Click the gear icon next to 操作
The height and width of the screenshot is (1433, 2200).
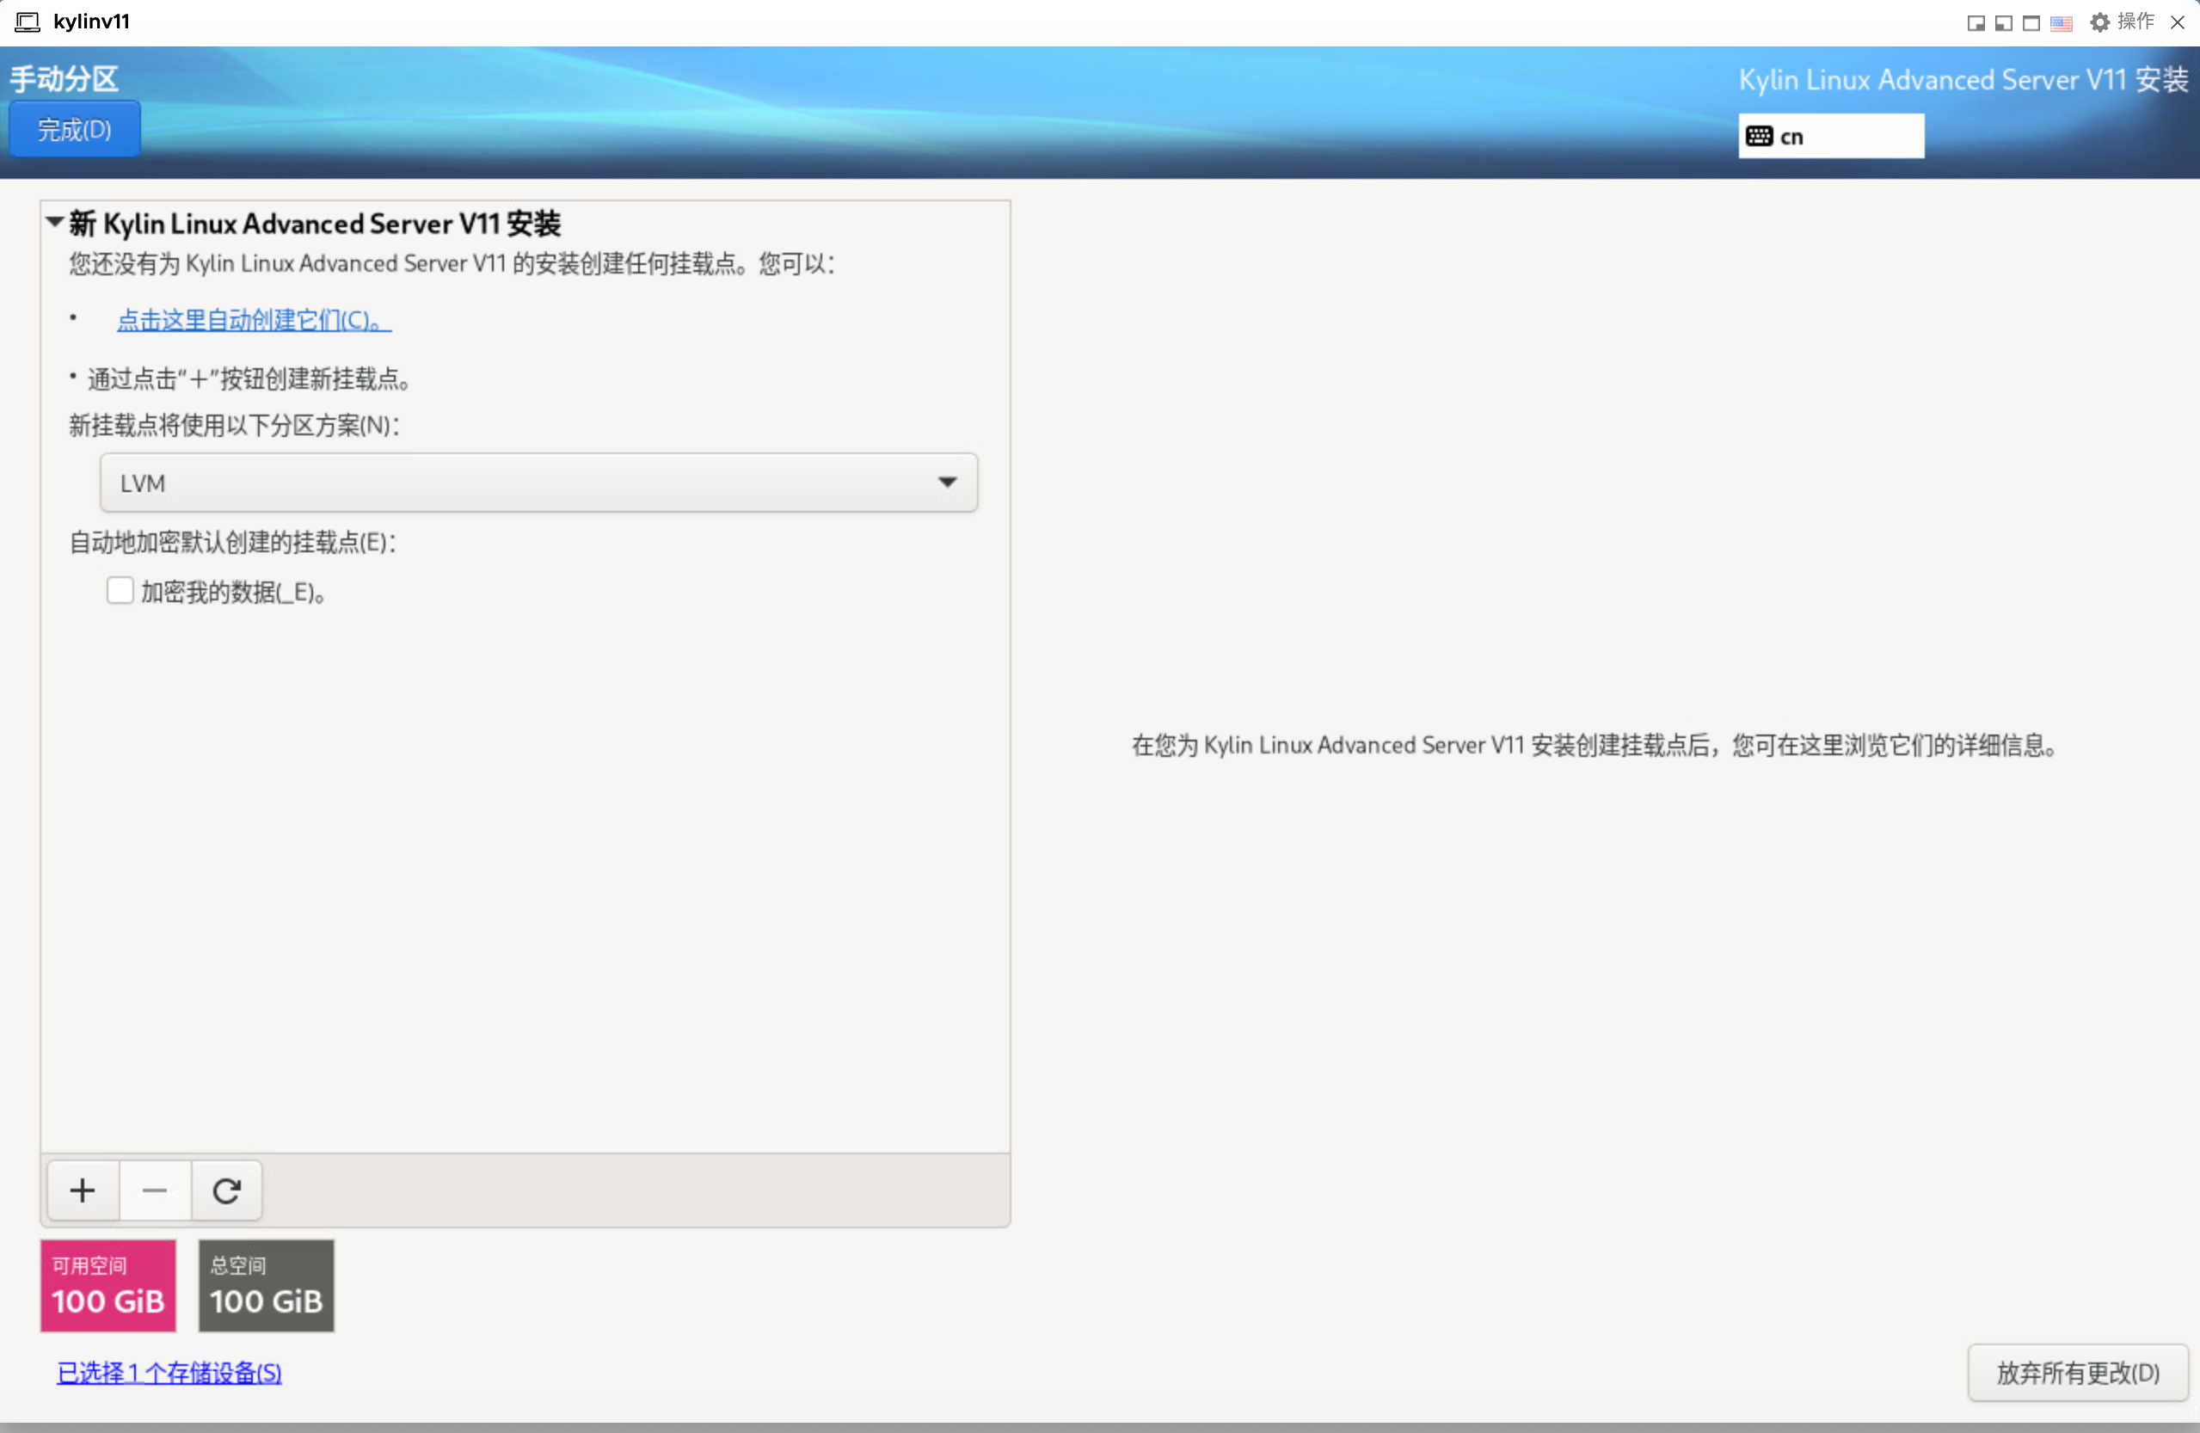2099,22
